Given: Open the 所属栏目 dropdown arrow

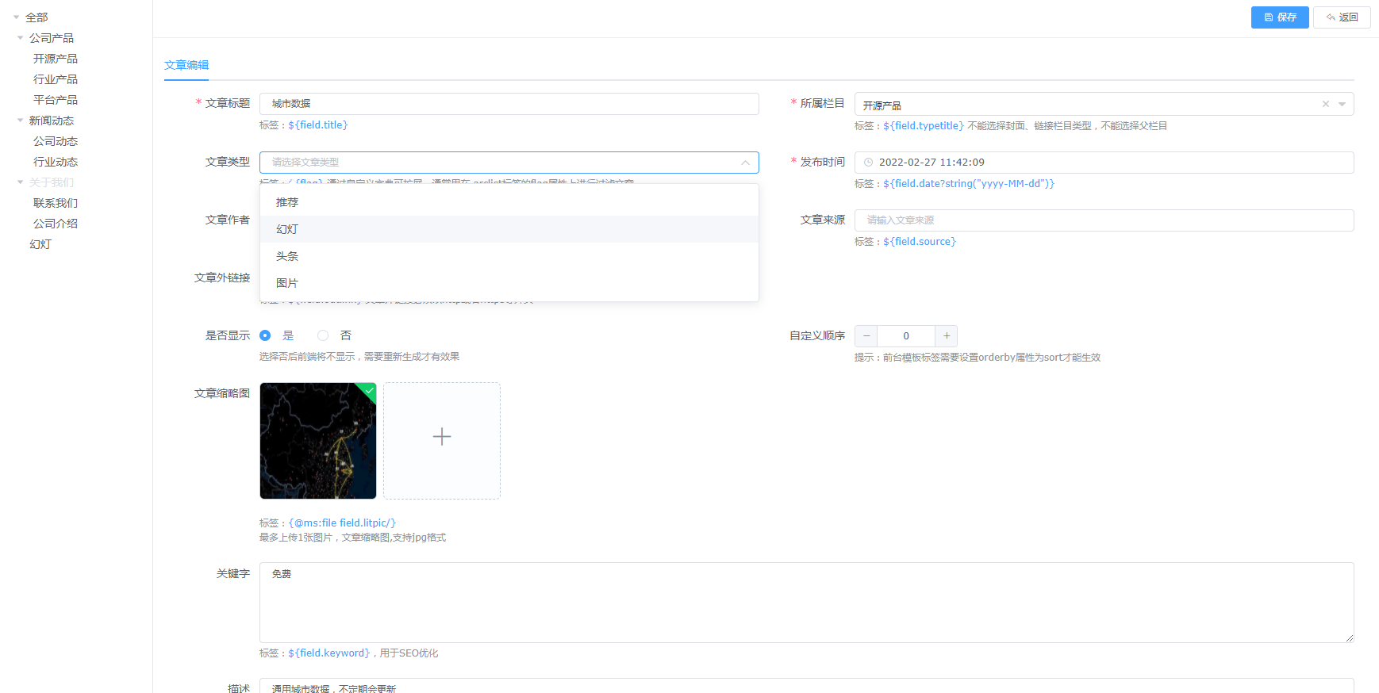Looking at the screenshot, I should point(1342,105).
